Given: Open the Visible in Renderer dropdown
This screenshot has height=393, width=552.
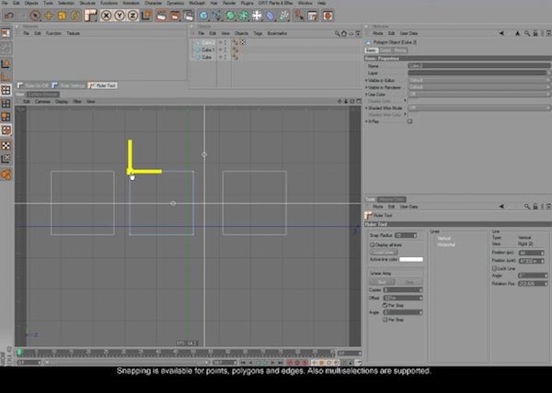Looking at the screenshot, I should 479,87.
